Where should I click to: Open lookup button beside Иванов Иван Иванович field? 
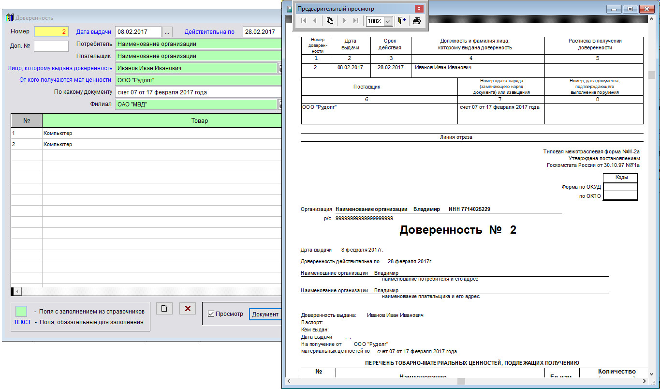click(279, 68)
